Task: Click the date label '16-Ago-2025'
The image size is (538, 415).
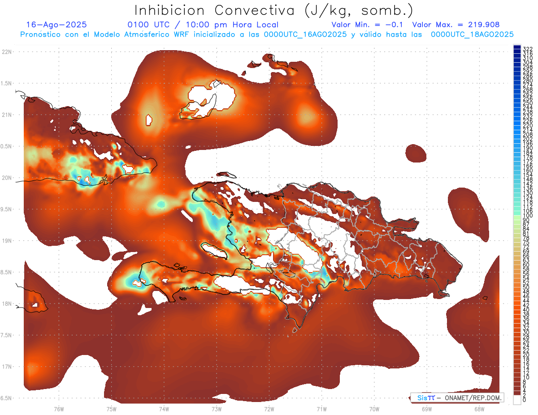Action: (57, 25)
